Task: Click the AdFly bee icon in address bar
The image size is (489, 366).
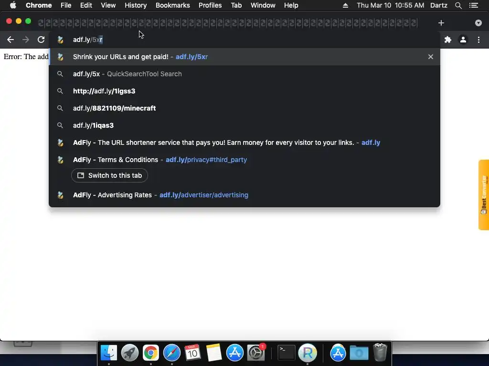Action: coord(60,40)
